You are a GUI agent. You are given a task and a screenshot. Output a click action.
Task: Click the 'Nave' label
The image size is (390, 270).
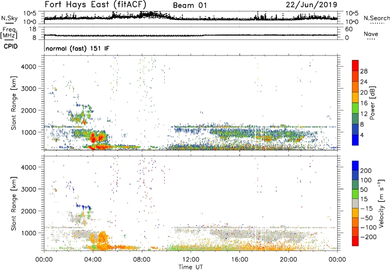(371, 34)
